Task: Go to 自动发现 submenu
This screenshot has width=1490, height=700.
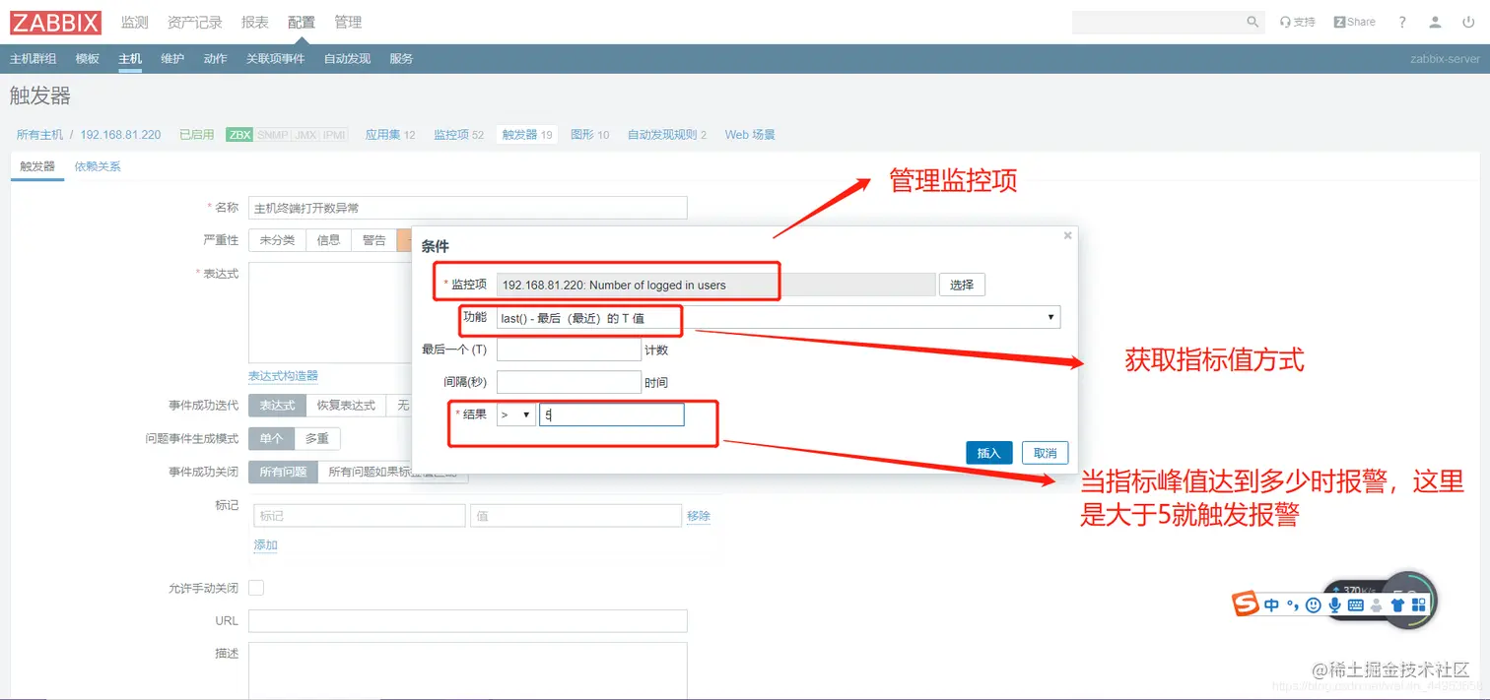Action: [347, 59]
